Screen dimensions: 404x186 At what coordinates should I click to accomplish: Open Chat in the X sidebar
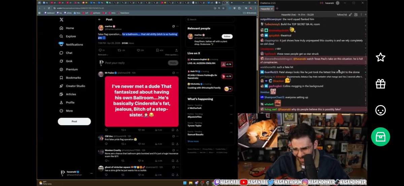click(66, 53)
